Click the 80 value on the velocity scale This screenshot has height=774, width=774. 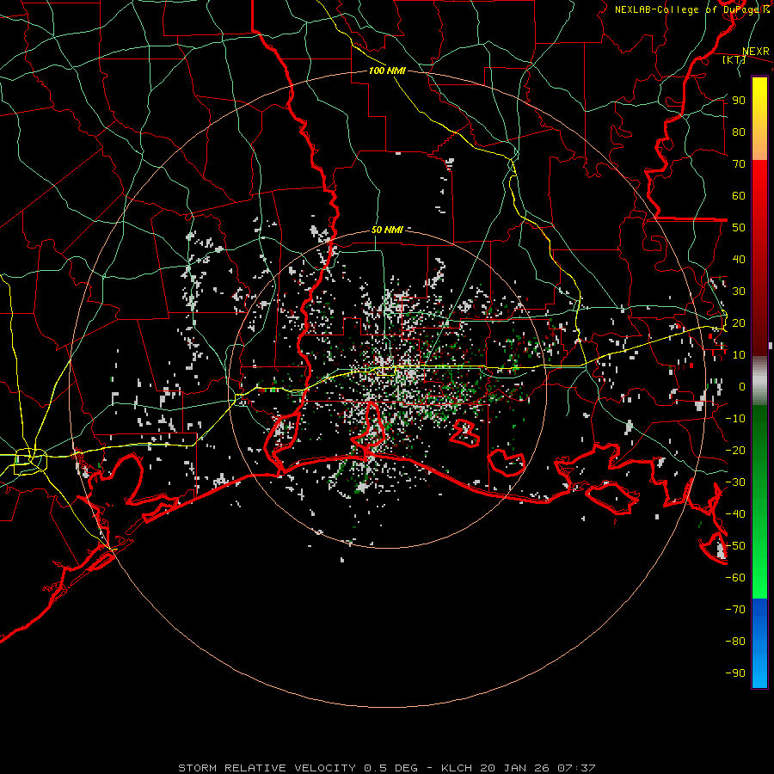pos(739,132)
